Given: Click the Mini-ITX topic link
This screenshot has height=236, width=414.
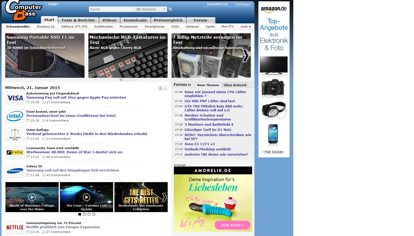Looking at the screenshot, I should click(x=228, y=27).
